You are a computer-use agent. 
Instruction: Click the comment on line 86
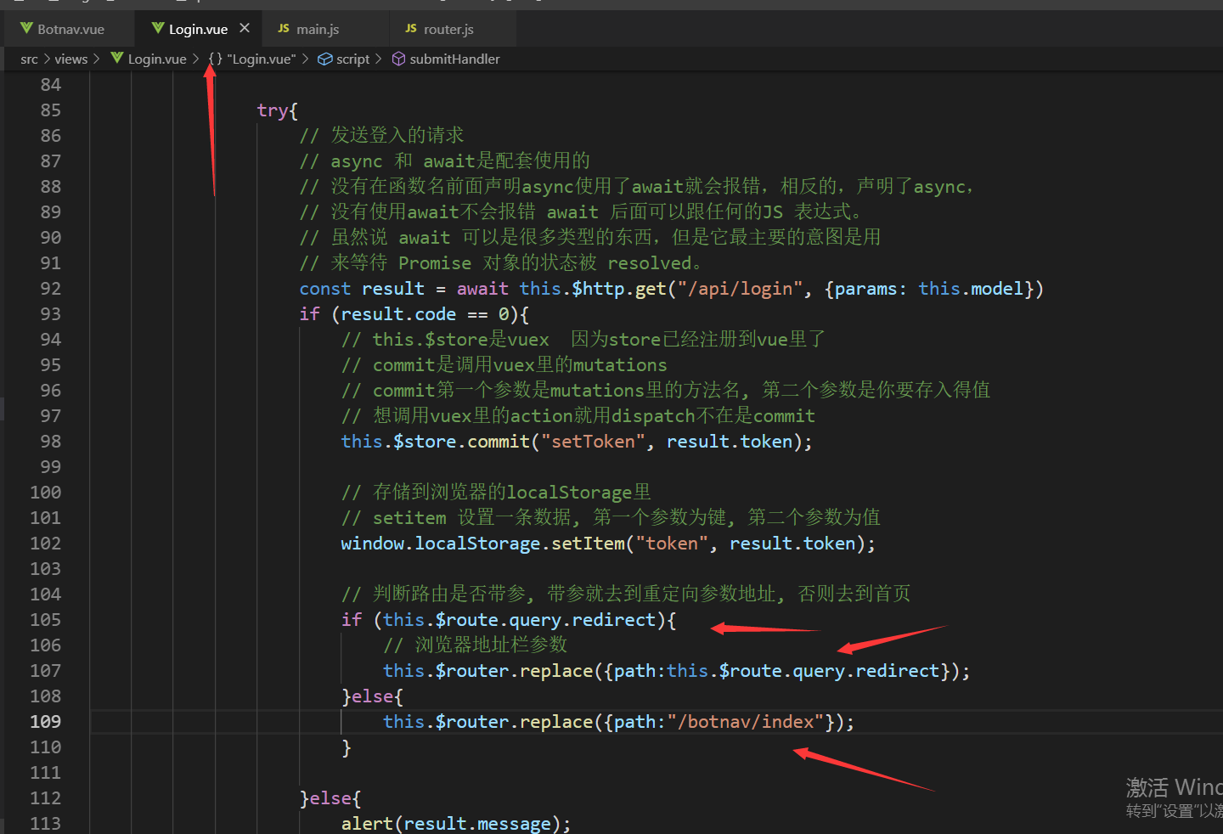pos(381,136)
